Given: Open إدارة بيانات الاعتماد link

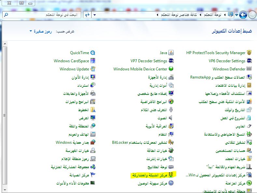Looking at the screenshot, I should 230,85.
